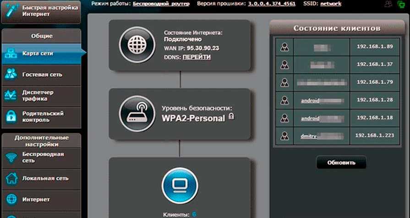Screen dimensions: 410x218
Task: Click the green network status icon
Action: coord(400,4)
